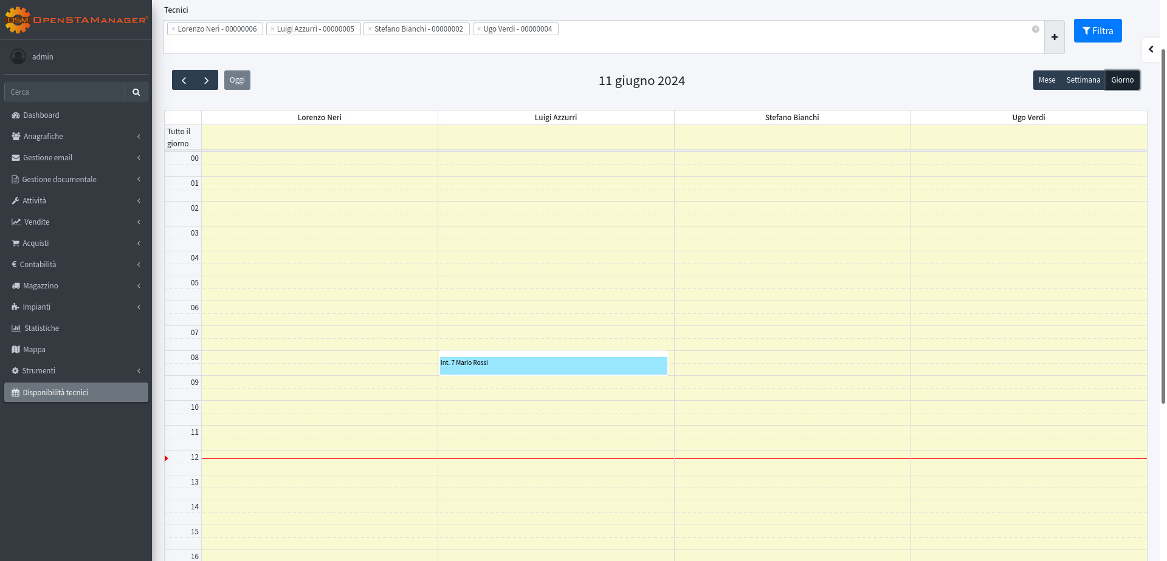Collapse the right panel using the chevron tab
Viewport: 1167px width, 561px height.
coord(1151,50)
